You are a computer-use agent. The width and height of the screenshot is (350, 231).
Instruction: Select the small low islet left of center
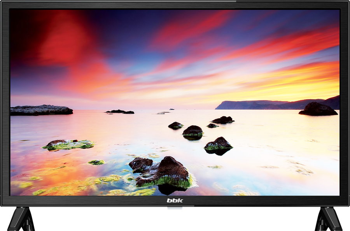point(119,112)
